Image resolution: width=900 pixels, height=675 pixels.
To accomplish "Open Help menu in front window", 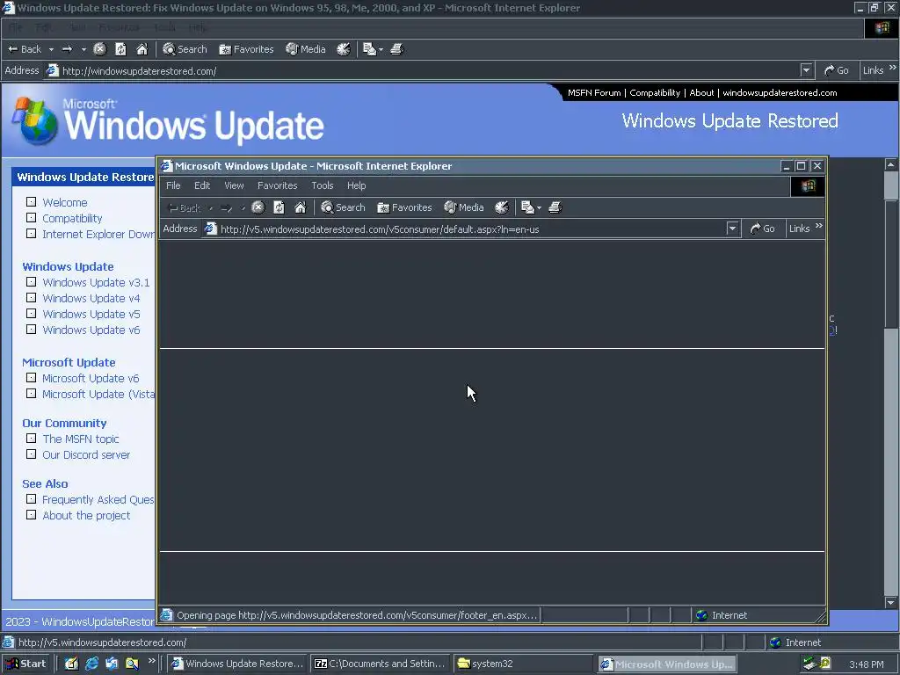I will [357, 185].
